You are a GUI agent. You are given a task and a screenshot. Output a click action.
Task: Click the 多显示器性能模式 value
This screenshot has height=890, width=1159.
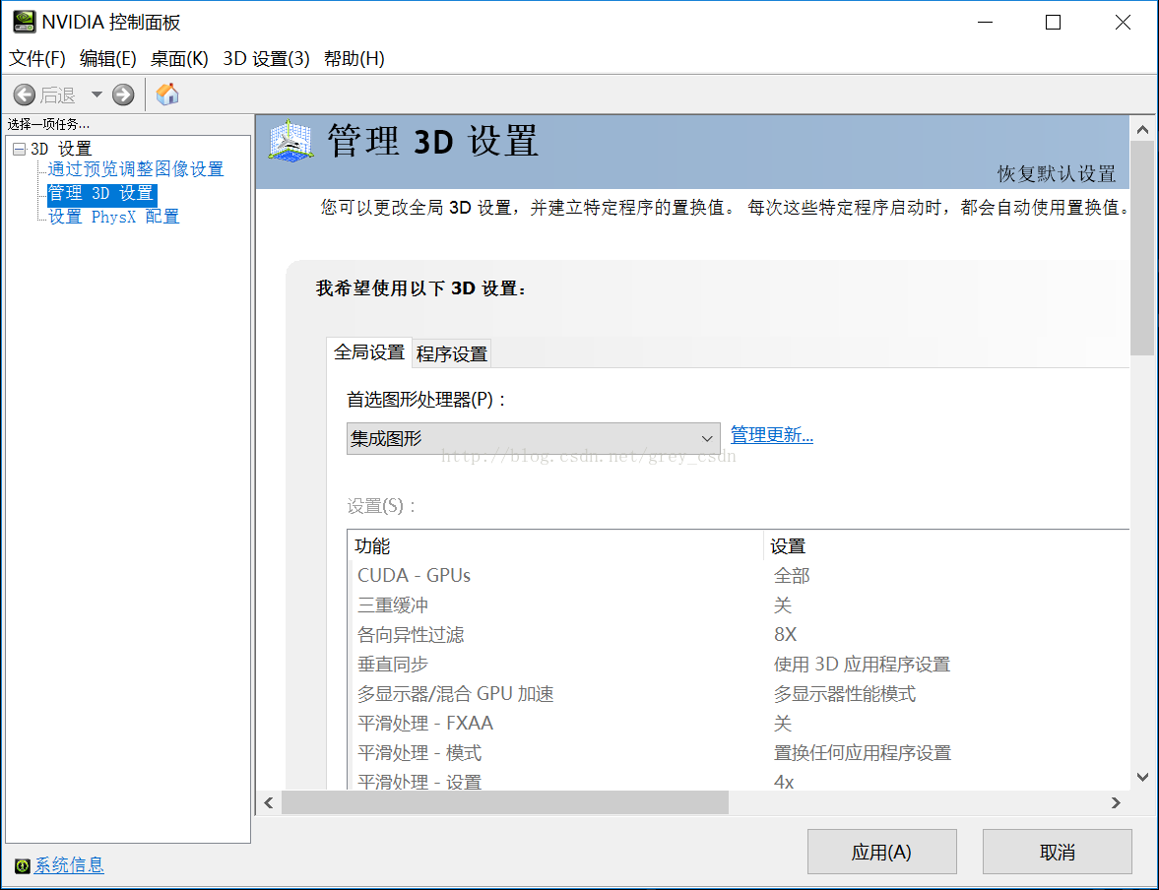845,693
